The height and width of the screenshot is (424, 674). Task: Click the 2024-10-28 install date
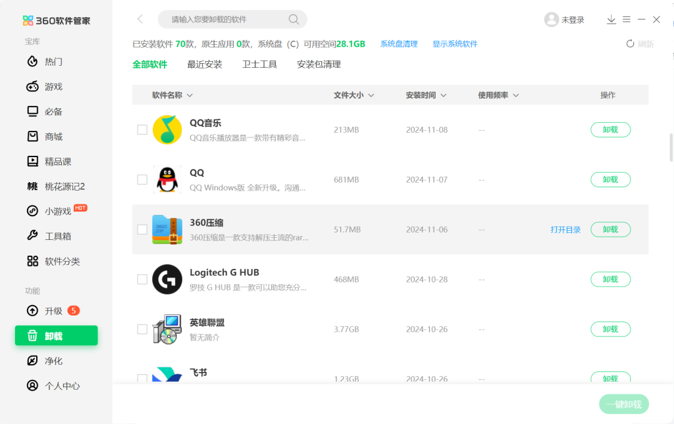(427, 279)
